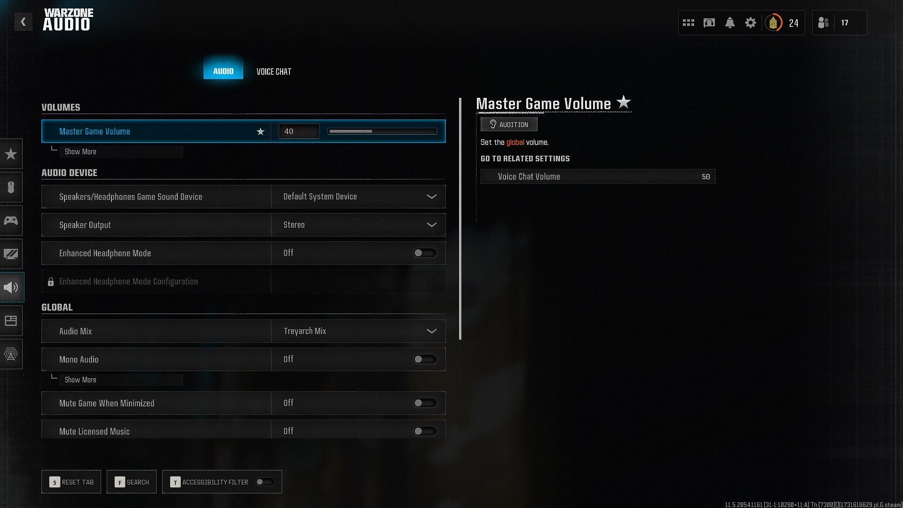Click the display/monitor settings icon
903x508 pixels.
click(10, 254)
